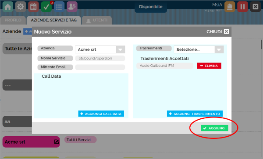Open the Trasferimenti Selezione dropdown
The image size is (263, 159).
pos(199,49)
